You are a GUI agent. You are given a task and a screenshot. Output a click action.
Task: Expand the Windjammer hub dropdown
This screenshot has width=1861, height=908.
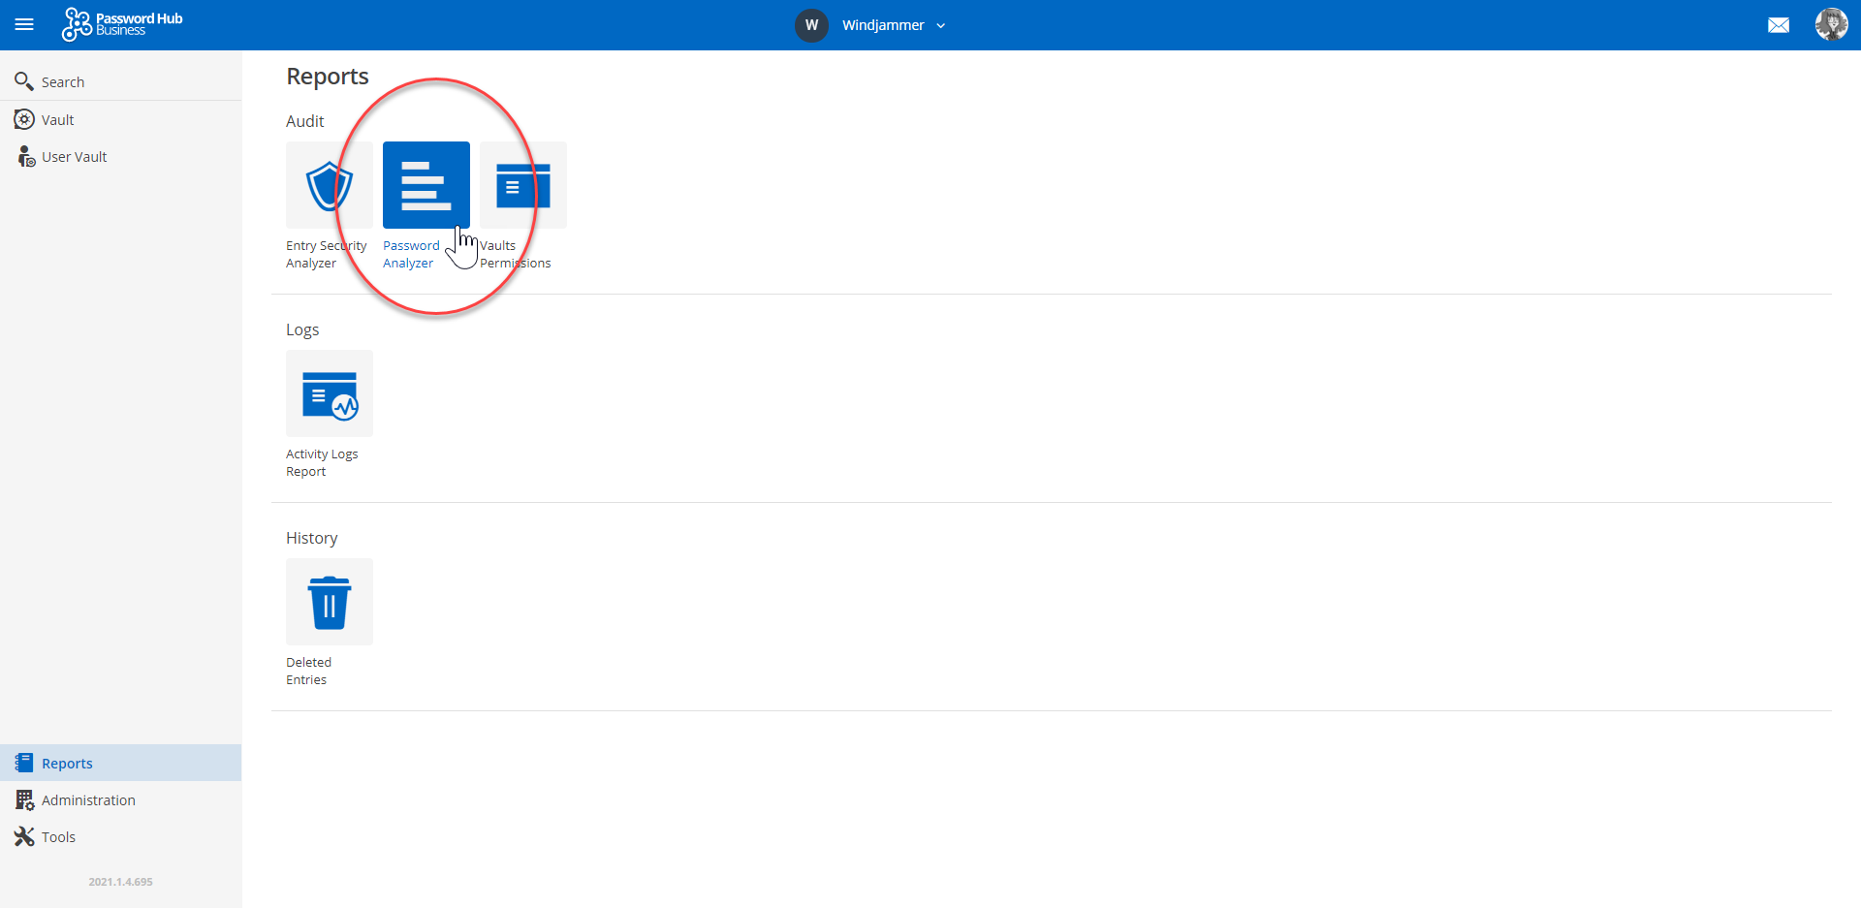tap(882, 25)
